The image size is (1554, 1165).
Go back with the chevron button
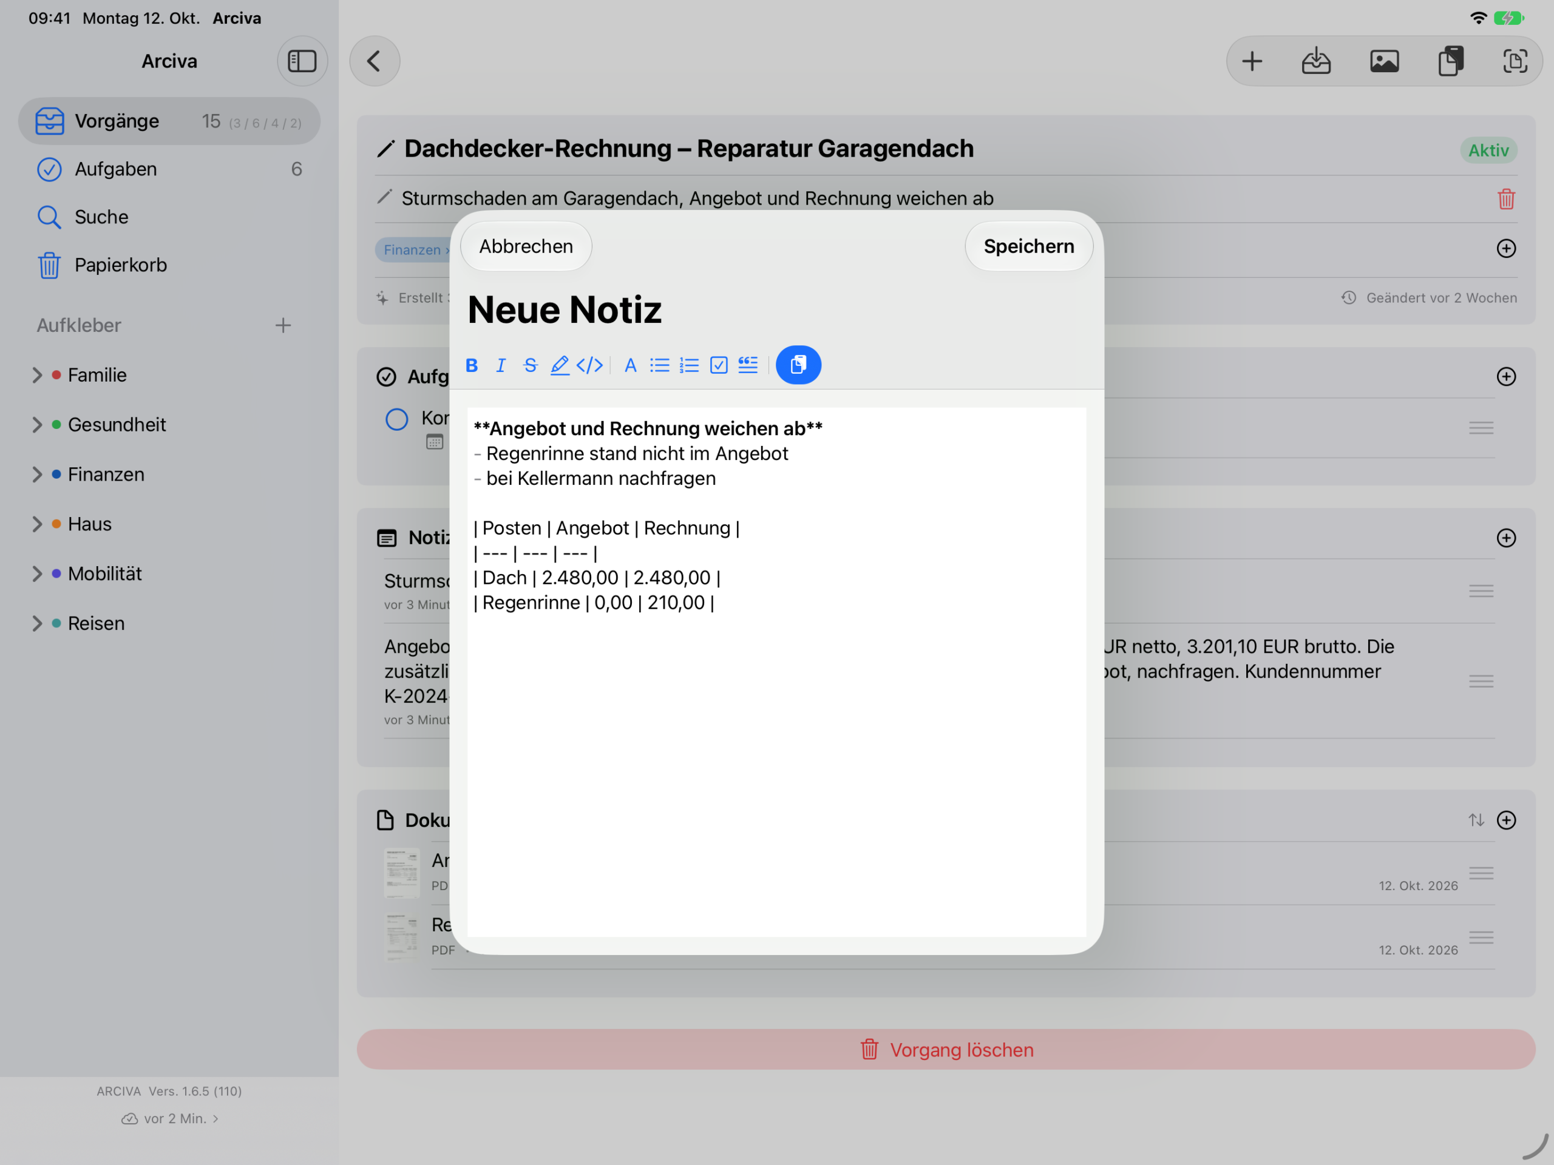[375, 61]
